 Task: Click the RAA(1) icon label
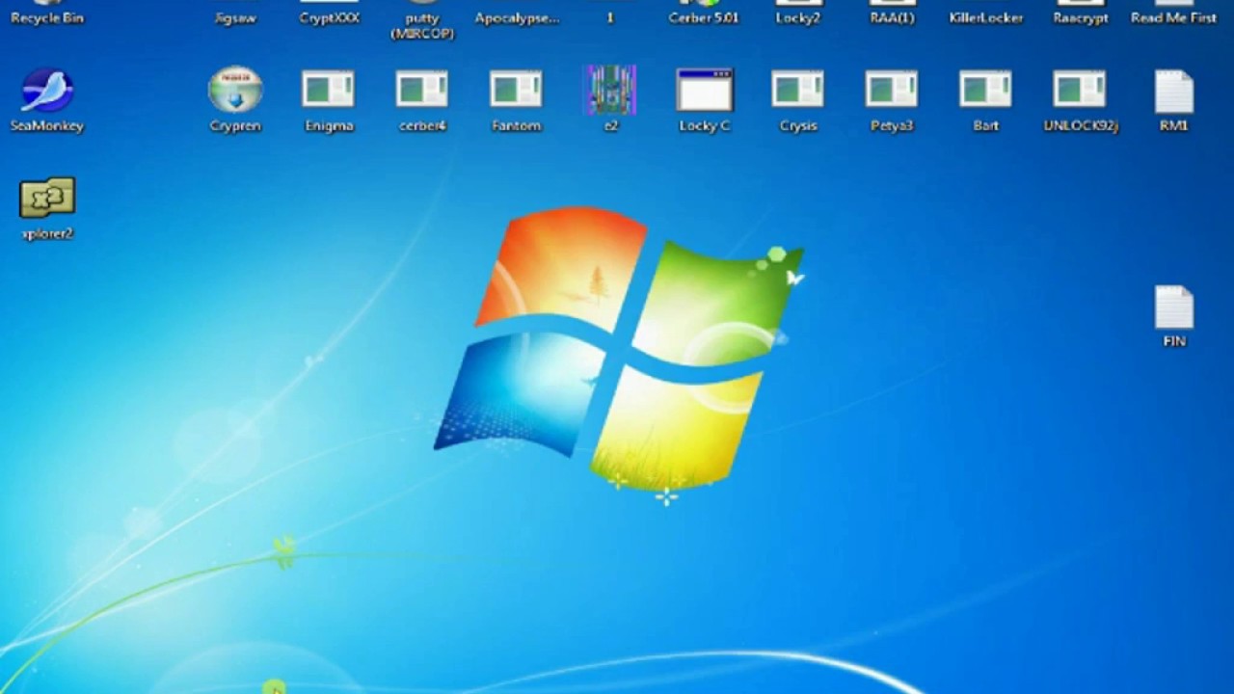point(892,17)
